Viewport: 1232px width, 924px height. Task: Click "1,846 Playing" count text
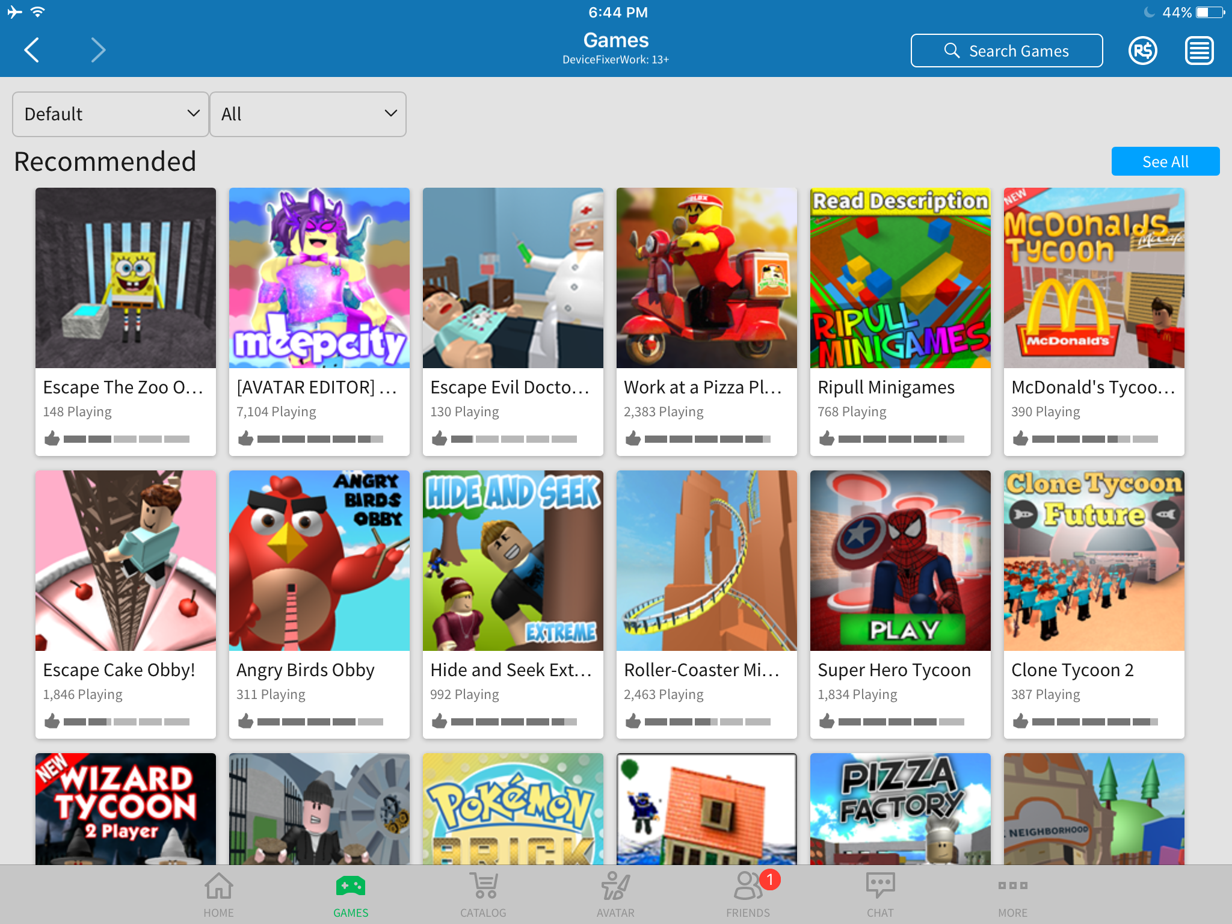82,695
